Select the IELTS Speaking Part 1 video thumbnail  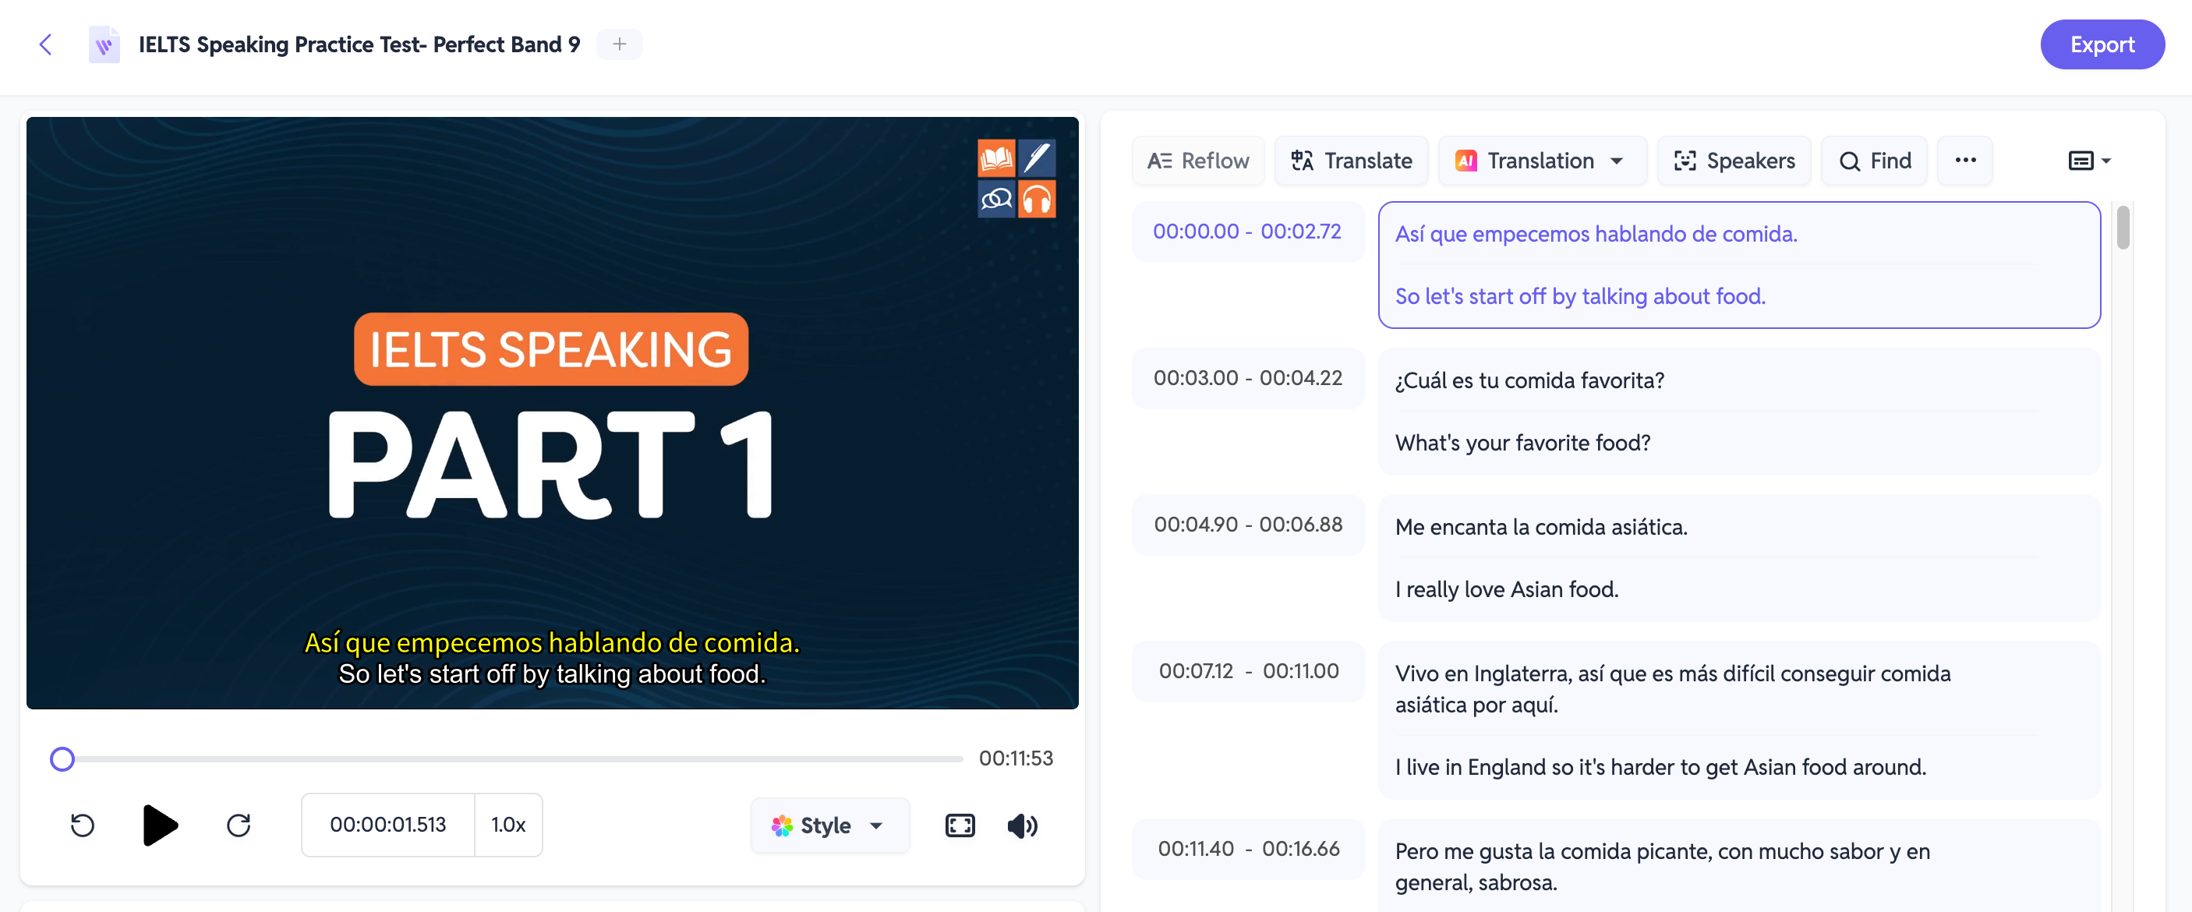[552, 412]
